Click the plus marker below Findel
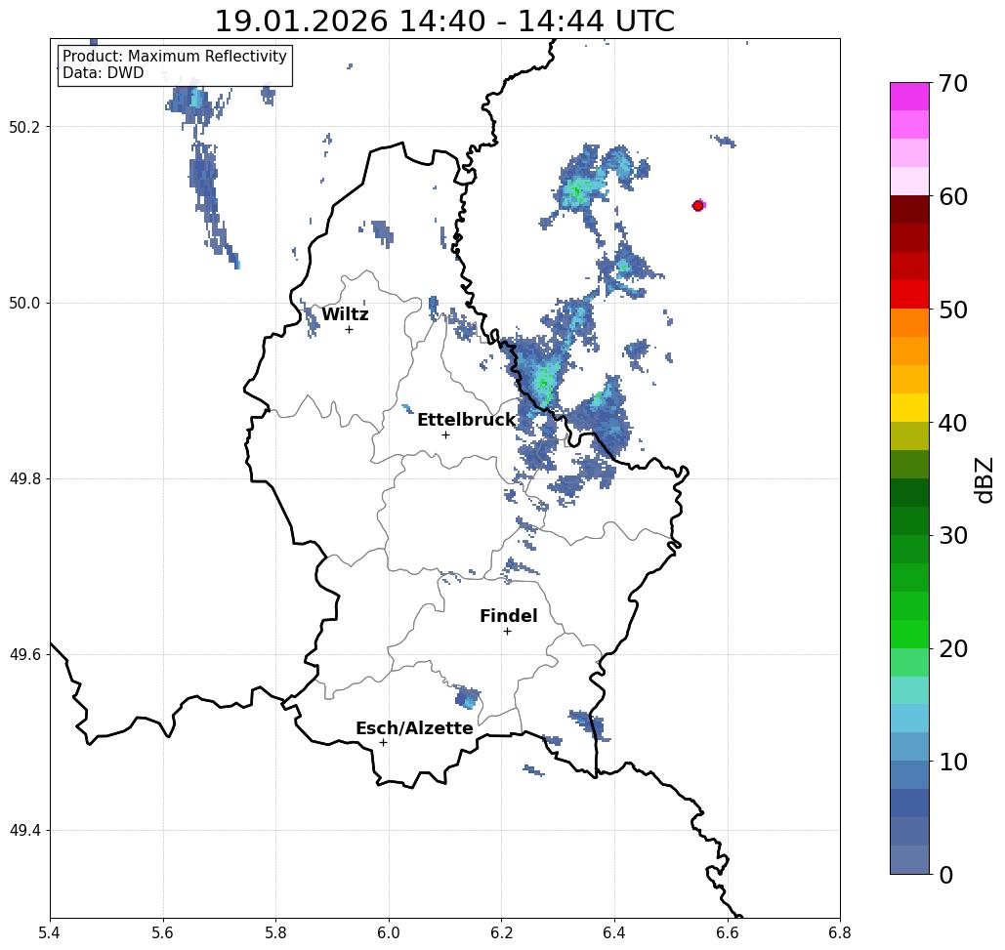Viewport: 1005px width, 950px height. (507, 631)
